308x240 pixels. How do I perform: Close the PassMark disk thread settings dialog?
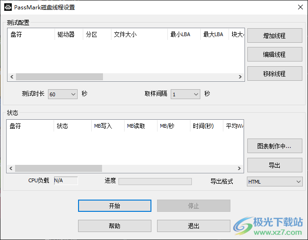[x=300, y=7]
